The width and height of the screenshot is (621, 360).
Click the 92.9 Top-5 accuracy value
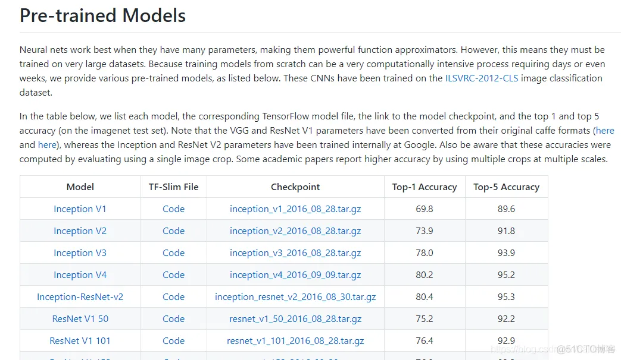coord(507,340)
